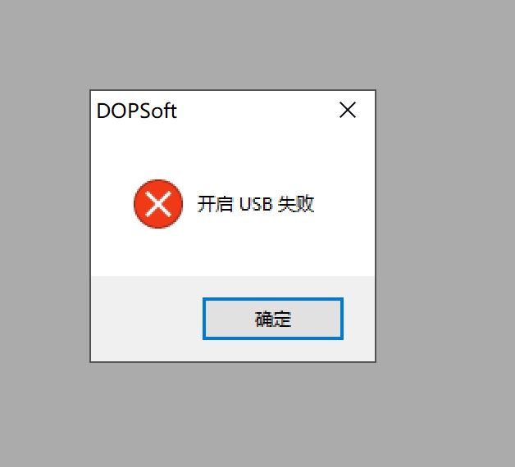
Task: Click the DOPSoft title text
Action: point(137,111)
